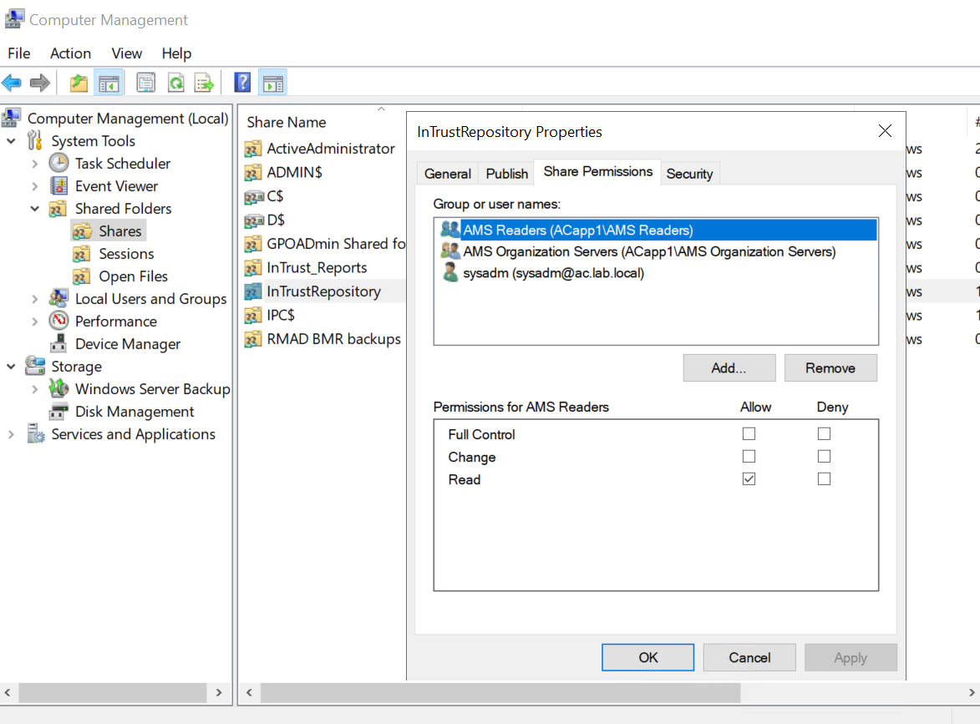Check Allow for Full Control
The width and height of the screenshot is (980, 724).
tap(749, 433)
